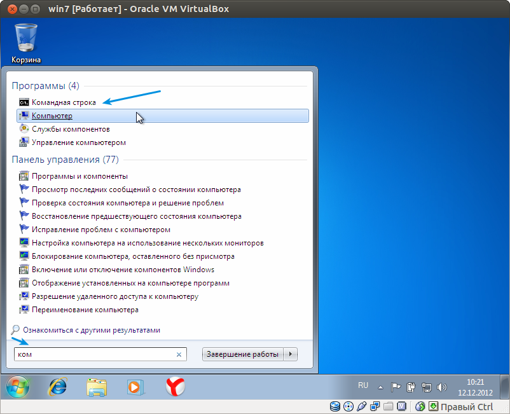The image size is (510, 414).
Task: Open Переименование компьютера item
Action: tap(163, 310)
